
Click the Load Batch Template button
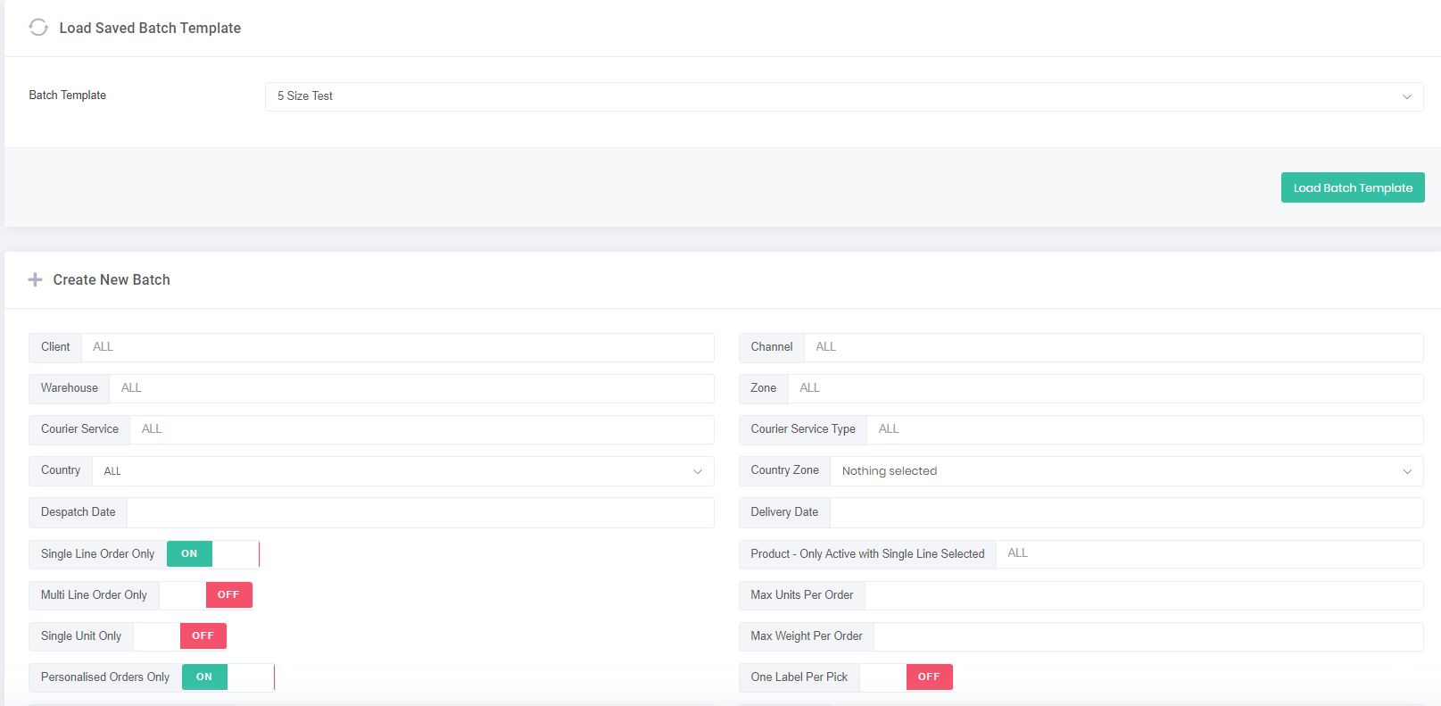[x=1353, y=187]
